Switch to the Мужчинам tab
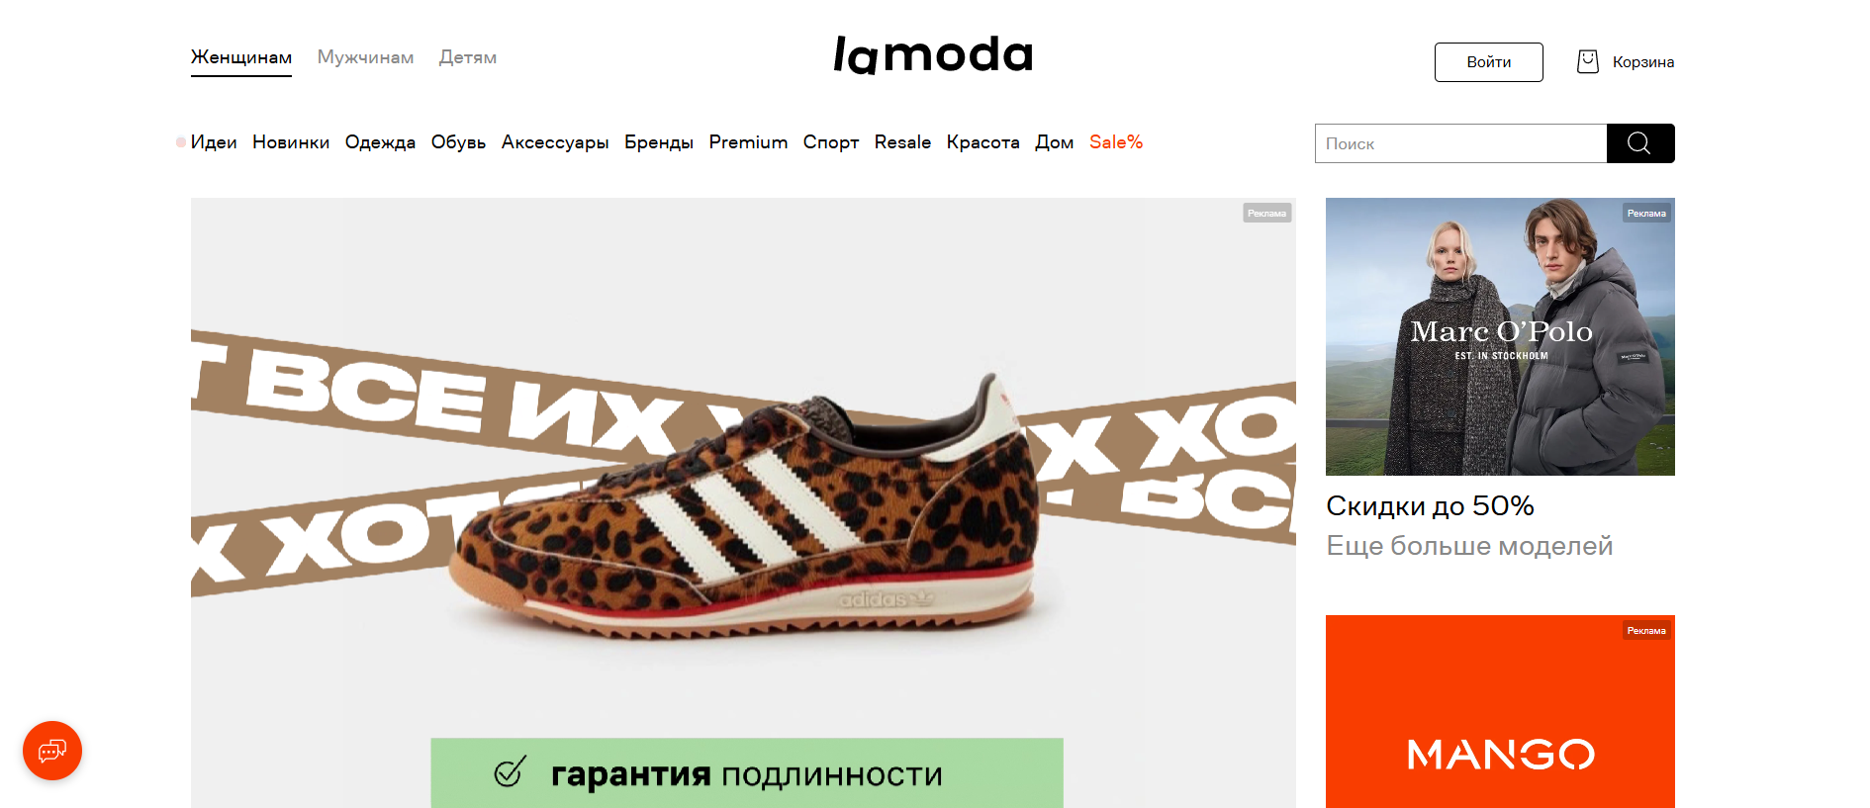 click(365, 57)
